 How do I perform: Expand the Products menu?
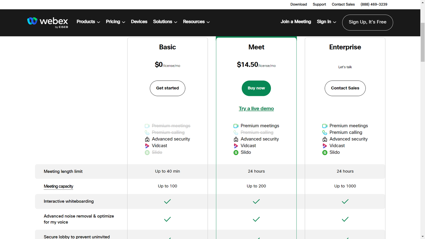88,22
